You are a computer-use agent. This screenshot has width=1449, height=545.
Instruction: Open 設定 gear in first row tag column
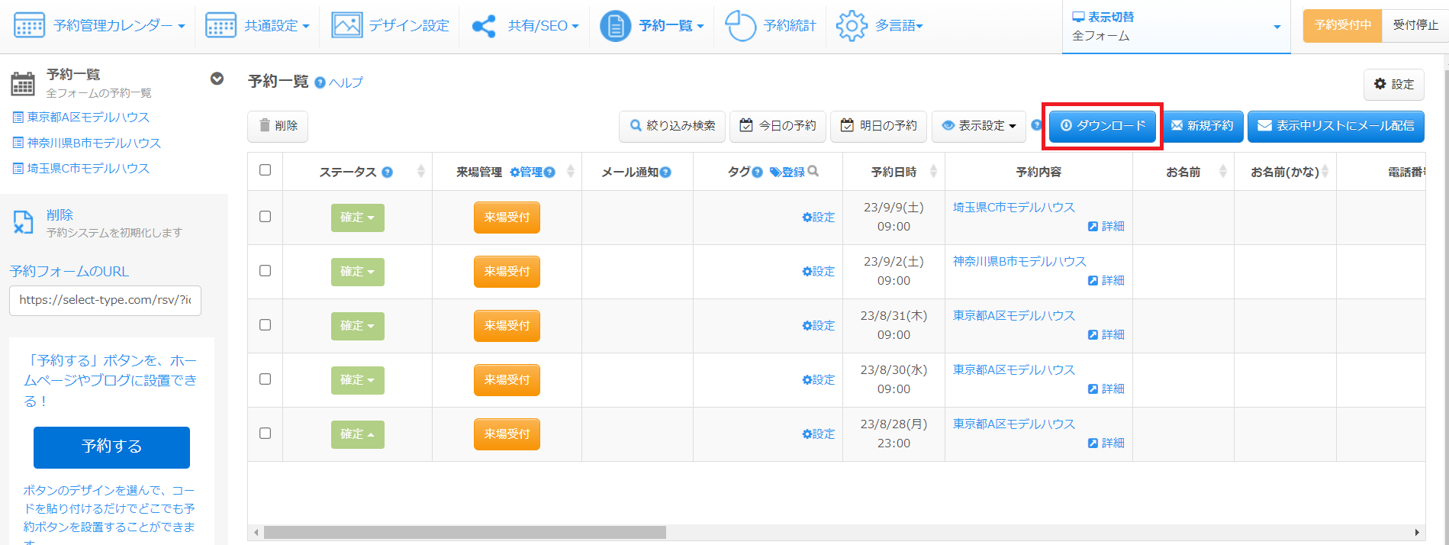[x=818, y=218]
